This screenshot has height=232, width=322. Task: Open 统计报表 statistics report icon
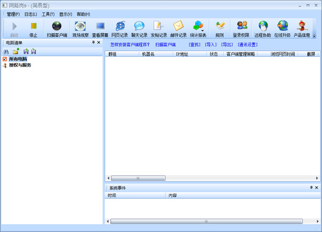[x=197, y=26]
